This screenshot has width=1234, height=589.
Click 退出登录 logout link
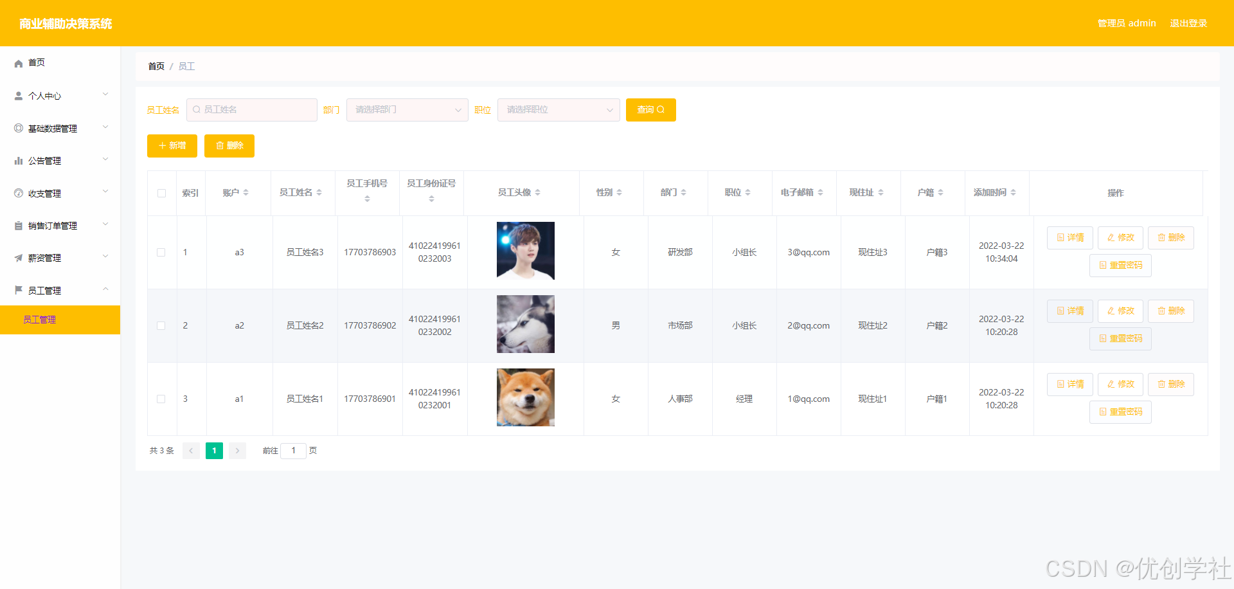[1188, 23]
